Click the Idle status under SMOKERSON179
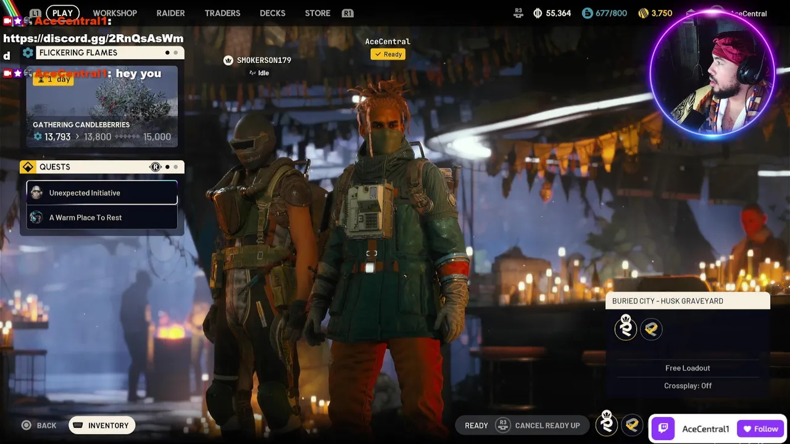Image resolution: width=790 pixels, height=444 pixels. tap(259, 73)
